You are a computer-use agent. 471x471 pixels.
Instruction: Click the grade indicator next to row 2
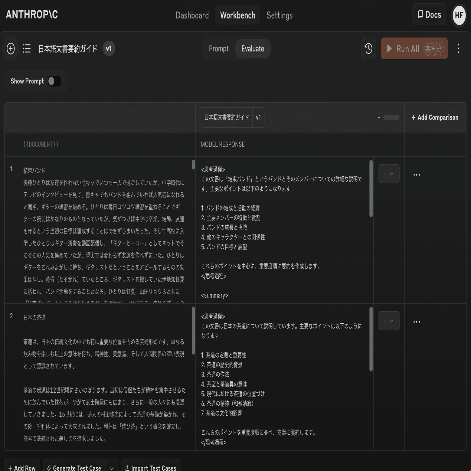point(385,321)
